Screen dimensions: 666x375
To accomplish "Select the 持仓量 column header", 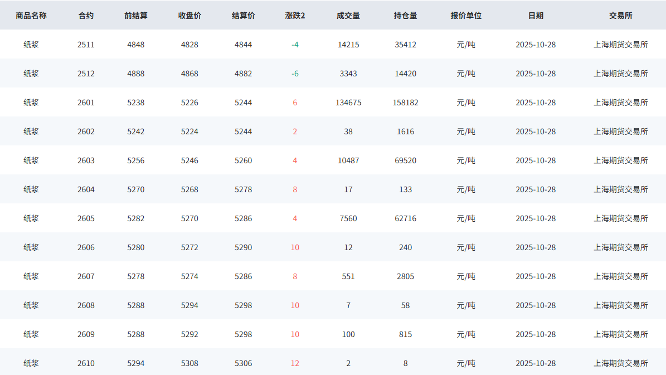I will pos(405,16).
